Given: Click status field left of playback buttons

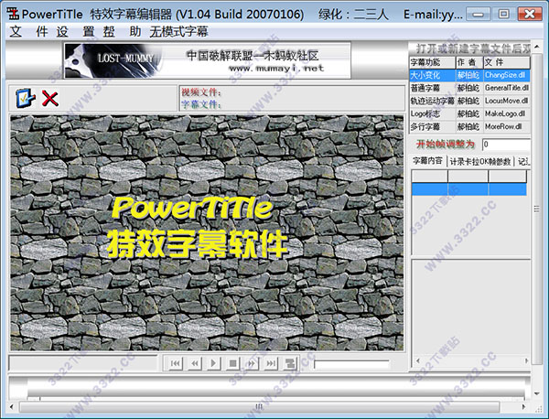Looking at the screenshot, I should 83,363.
